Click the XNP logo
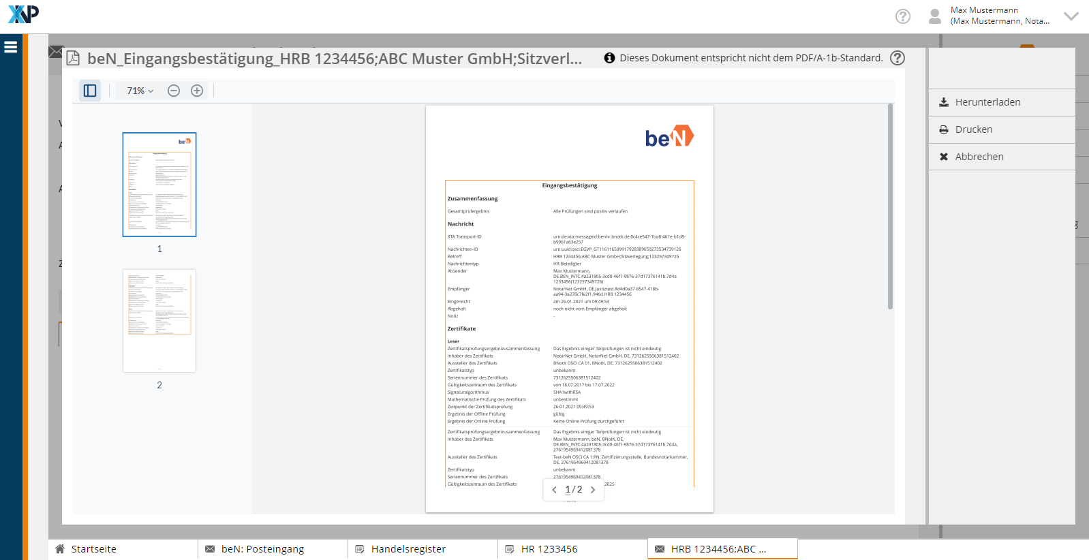Image resolution: width=1089 pixels, height=560 pixels. tap(23, 14)
